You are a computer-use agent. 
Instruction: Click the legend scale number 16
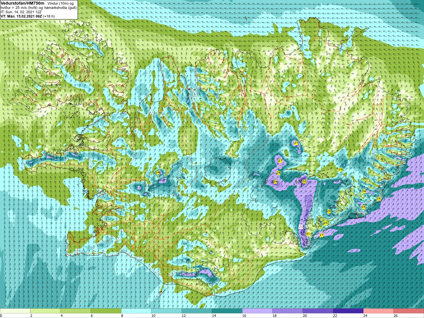(244, 316)
